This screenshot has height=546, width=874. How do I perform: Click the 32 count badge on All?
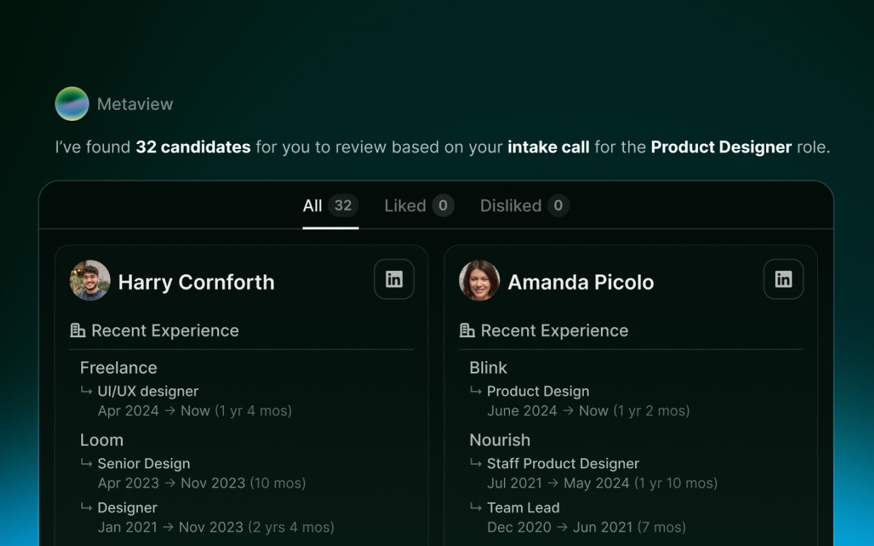(343, 205)
